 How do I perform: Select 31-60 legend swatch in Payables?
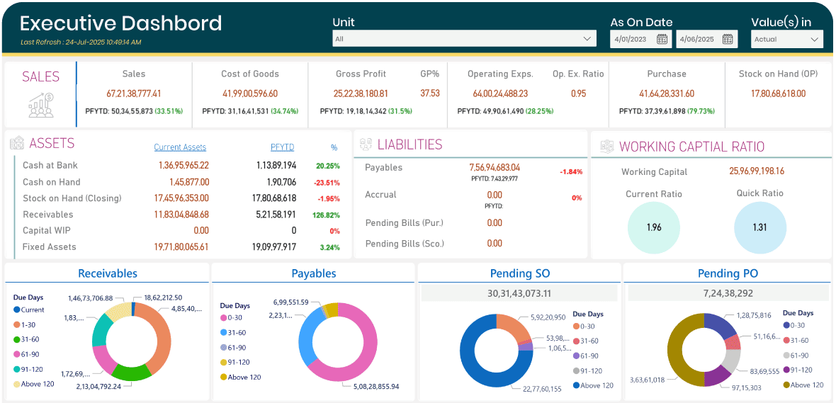[x=223, y=333]
